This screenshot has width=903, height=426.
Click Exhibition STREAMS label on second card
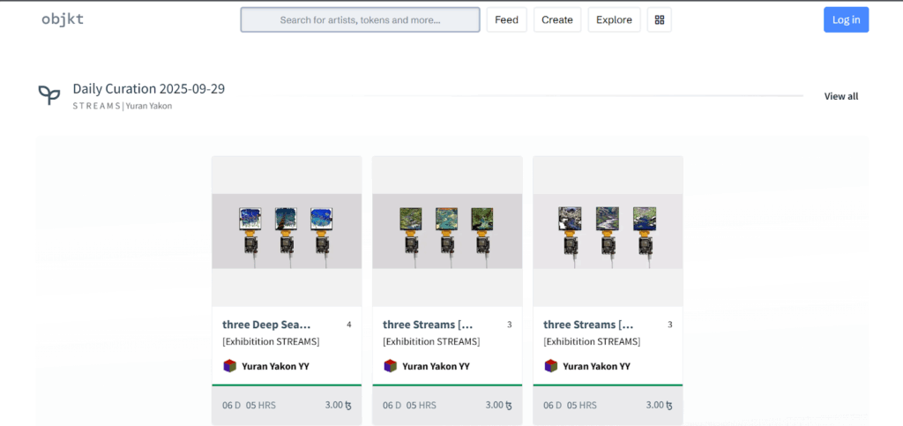tap(431, 341)
